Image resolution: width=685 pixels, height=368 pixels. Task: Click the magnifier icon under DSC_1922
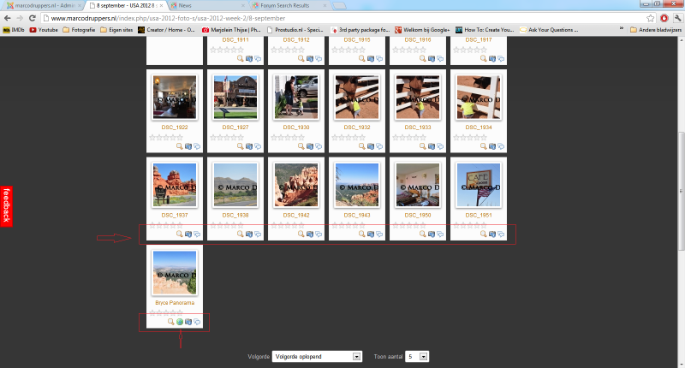click(179, 146)
